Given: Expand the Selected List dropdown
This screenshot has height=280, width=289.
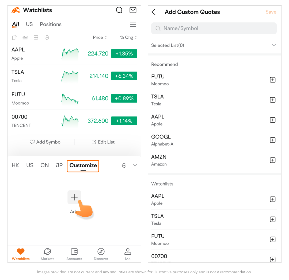Looking at the screenshot, I should click(x=274, y=45).
